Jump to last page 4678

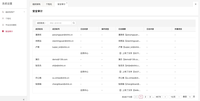[x=158, y=97]
